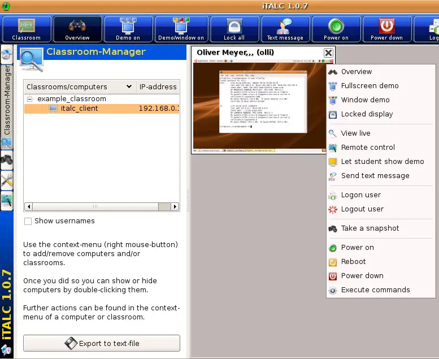Viewport: 439px width, 359px height.
Task: Select Reboot in context menu
Action: 381,262
